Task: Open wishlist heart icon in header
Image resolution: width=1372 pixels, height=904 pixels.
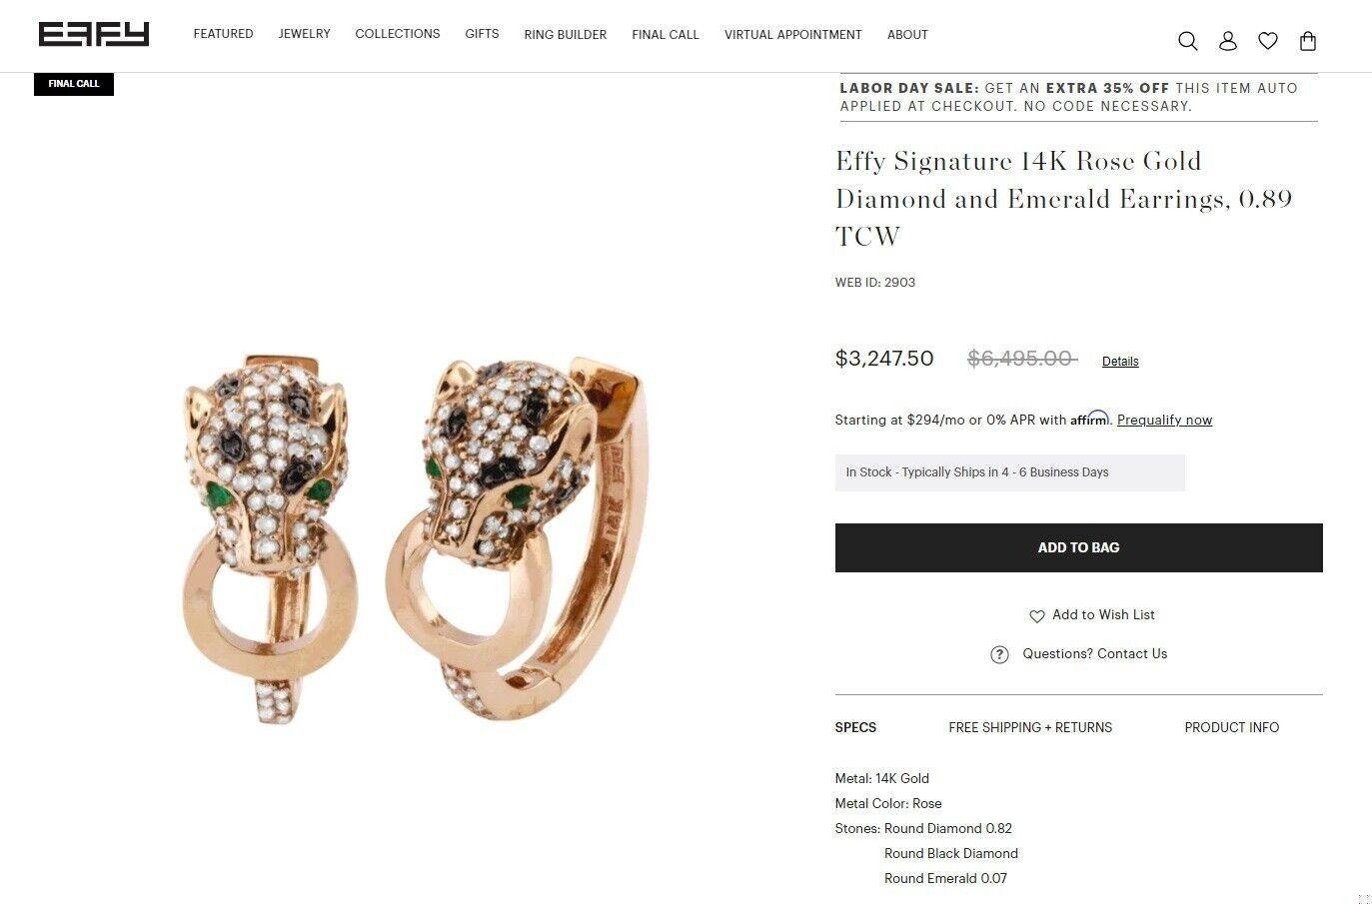Action: click(1268, 41)
